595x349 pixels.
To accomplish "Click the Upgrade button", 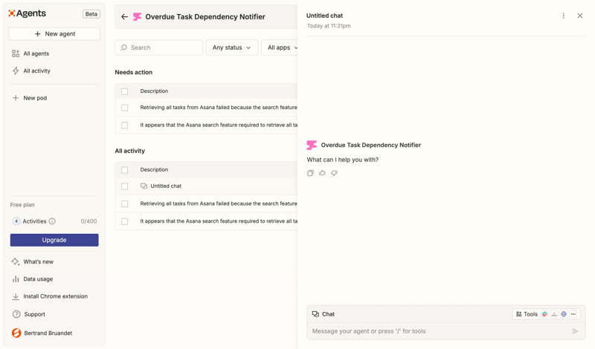I will pyautogui.click(x=54, y=240).
